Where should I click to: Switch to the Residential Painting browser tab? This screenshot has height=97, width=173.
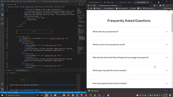(x=95, y=2)
